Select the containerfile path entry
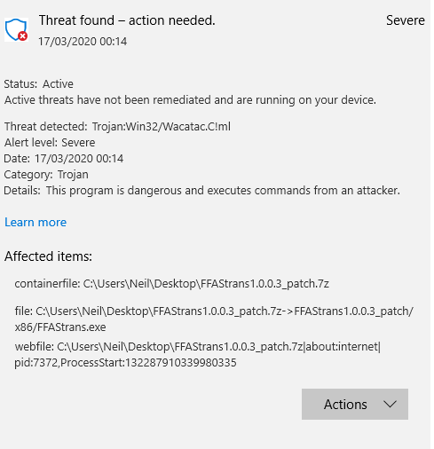This screenshot has width=434, height=449. [x=172, y=284]
